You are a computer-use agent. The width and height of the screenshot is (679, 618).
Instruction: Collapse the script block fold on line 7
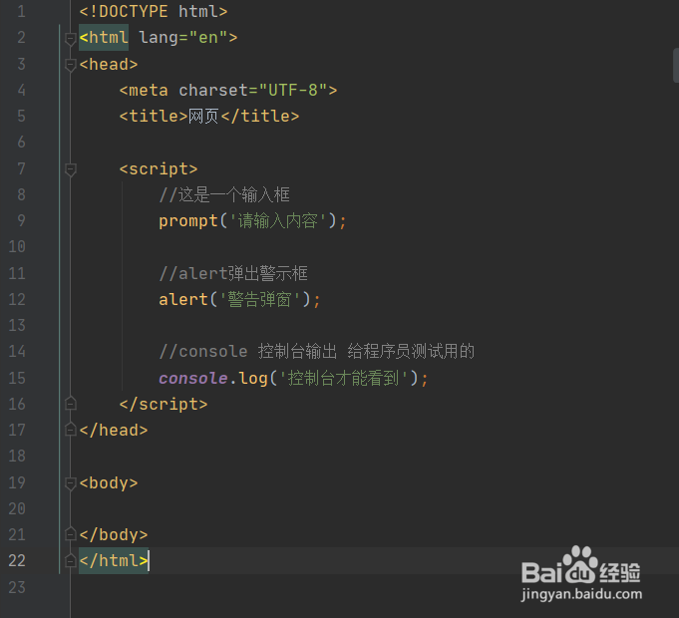tap(70, 169)
